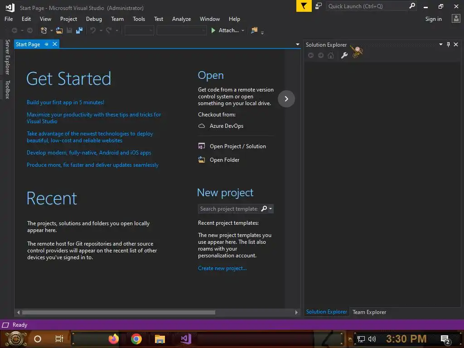Click the New Project toolbar icon
Screen dimensions: 464x348
tap(44, 30)
